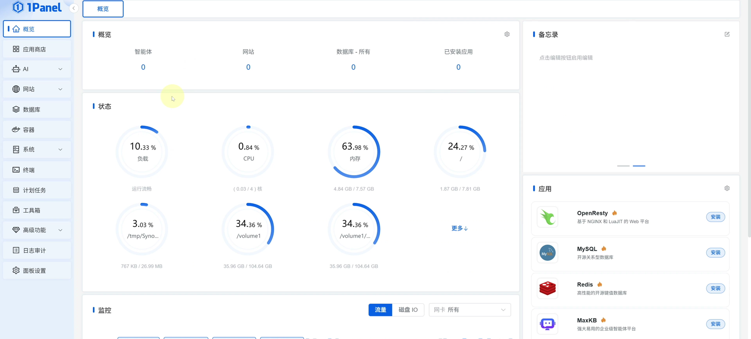
Task: Click the 0.84% CPU usage gauge
Action: [x=248, y=152]
